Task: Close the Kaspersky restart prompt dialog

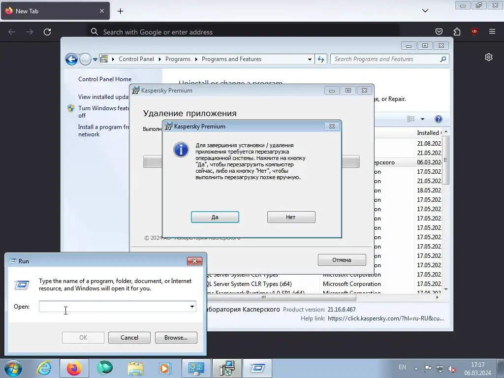Action: [332, 126]
